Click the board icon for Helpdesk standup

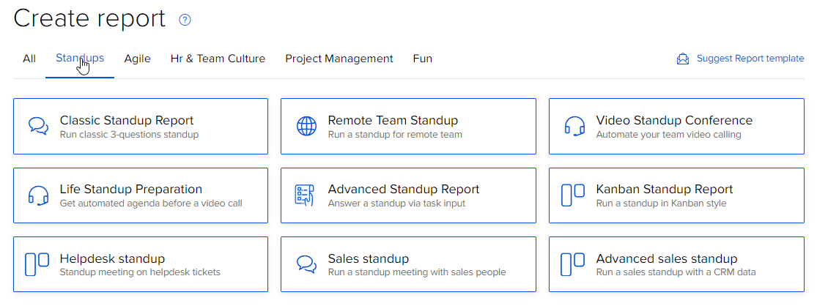click(x=37, y=264)
